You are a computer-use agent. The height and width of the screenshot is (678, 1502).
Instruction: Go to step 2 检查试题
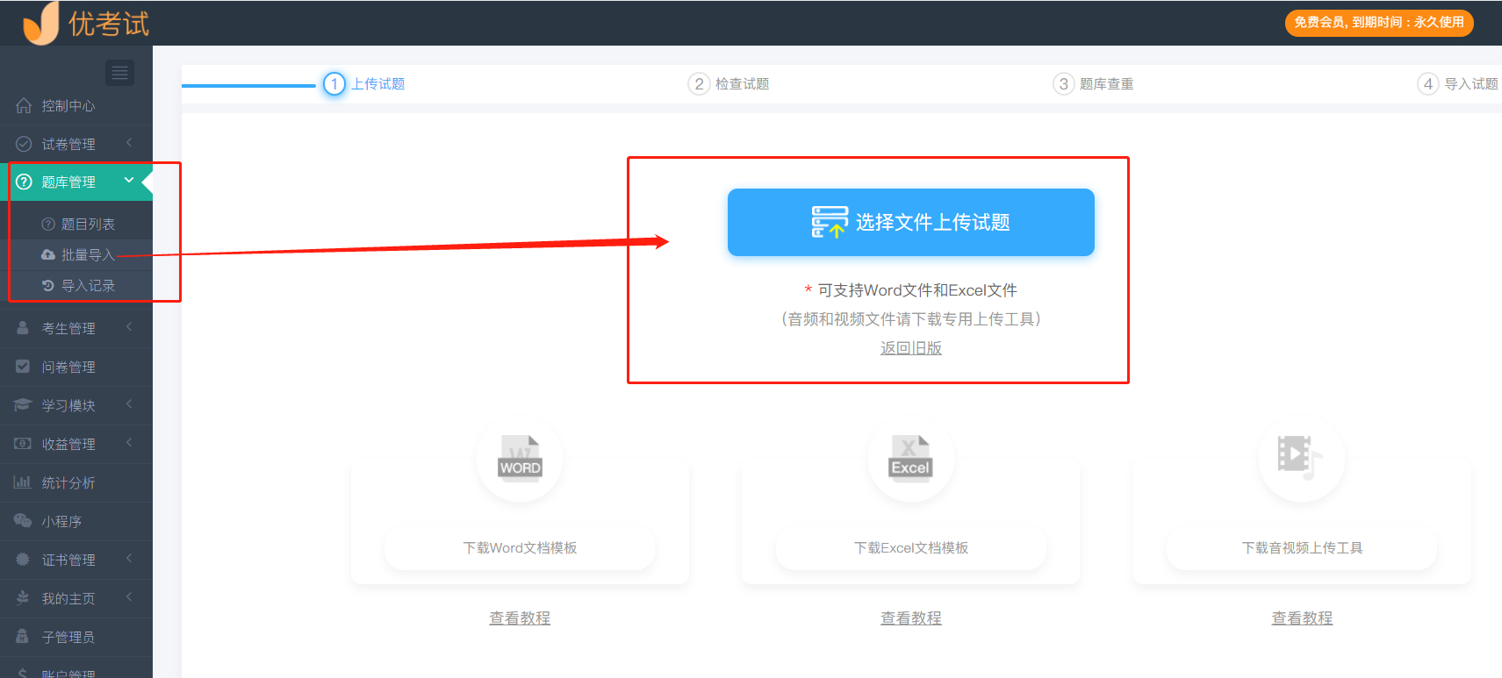click(x=729, y=83)
